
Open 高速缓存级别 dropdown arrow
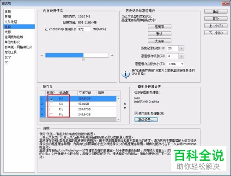pyautogui.click(x=181, y=56)
